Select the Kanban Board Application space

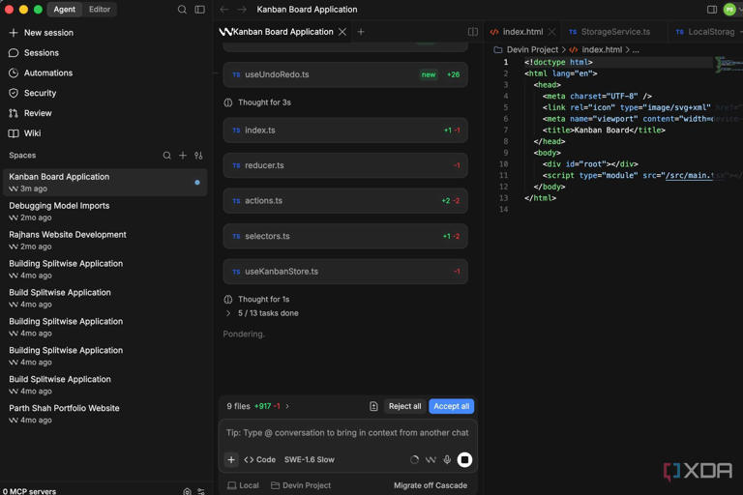pyautogui.click(x=104, y=183)
